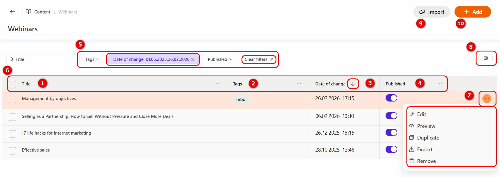Remove the Date of change filter chip
This screenshot has width=500, height=177.
point(193,59)
